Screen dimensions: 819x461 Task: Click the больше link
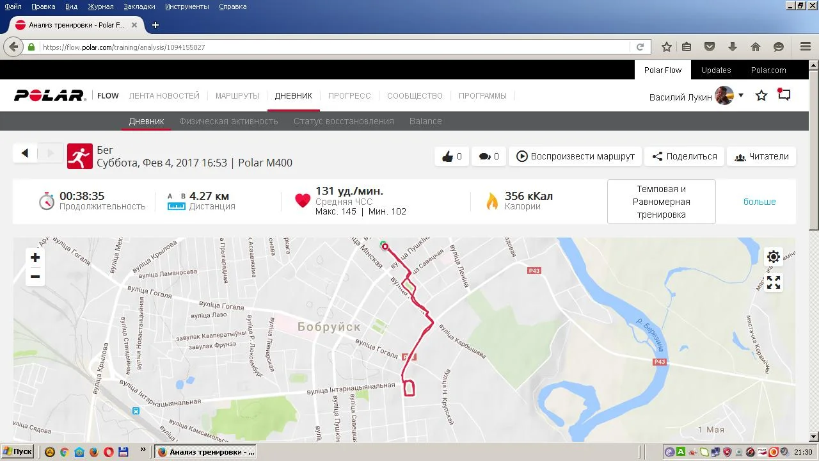tap(759, 202)
